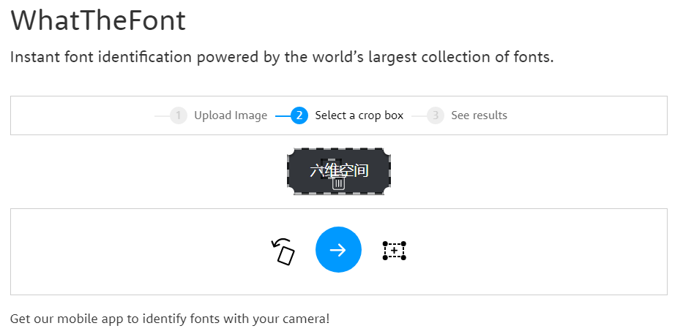Click the add new crop box icon
Viewport: 683px width, 334px height.
(x=394, y=251)
